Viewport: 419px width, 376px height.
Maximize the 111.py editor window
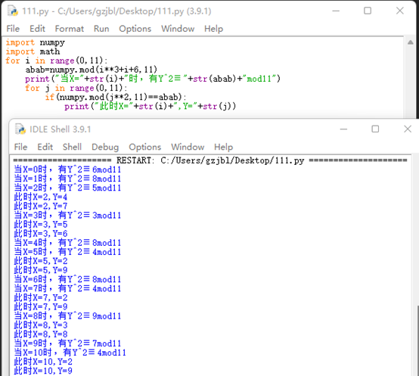tap(368, 11)
